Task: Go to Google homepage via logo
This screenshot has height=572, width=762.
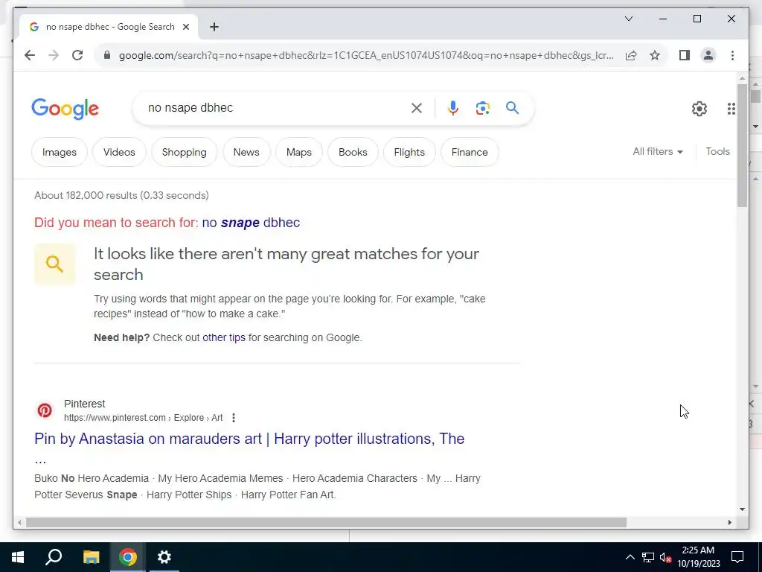Action: click(65, 109)
